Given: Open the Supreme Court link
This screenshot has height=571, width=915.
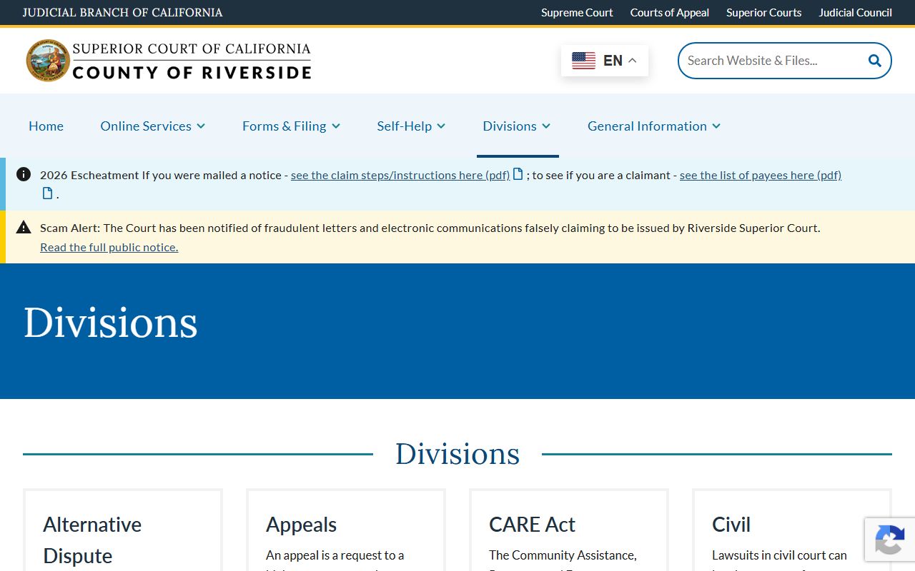Looking at the screenshot, I should pos(577,12).
